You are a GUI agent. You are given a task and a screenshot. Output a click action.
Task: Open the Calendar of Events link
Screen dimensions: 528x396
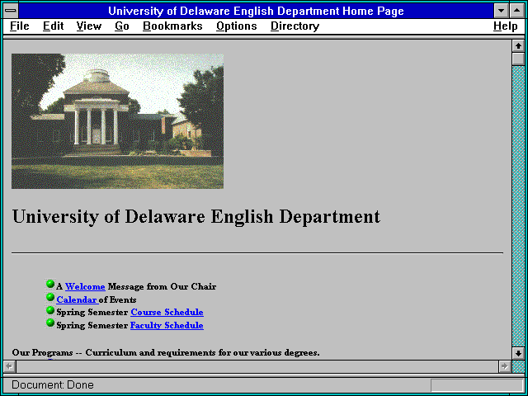pyautogui.click(x=78, y=299)
